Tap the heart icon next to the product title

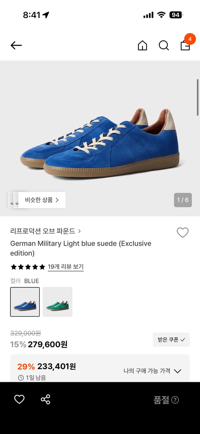click(182, 233)
